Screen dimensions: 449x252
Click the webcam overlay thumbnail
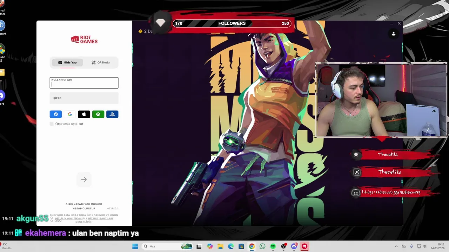coord(381,100)
